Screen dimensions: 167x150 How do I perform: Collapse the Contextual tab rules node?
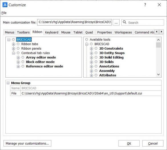13,53
